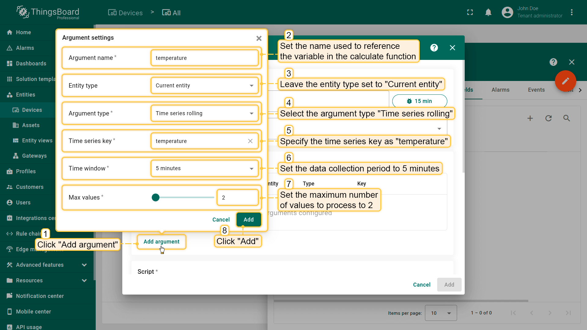Click the orange pencil edit button

[x=565, y=81]
